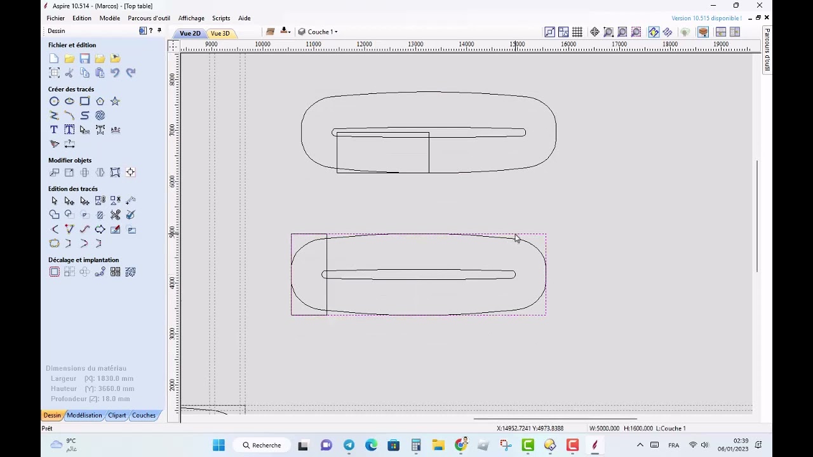This screenshot has width=813, height=457.
Task: Click the scissors Cut icon
Action: pyautogui.click(x=69, y=73)
